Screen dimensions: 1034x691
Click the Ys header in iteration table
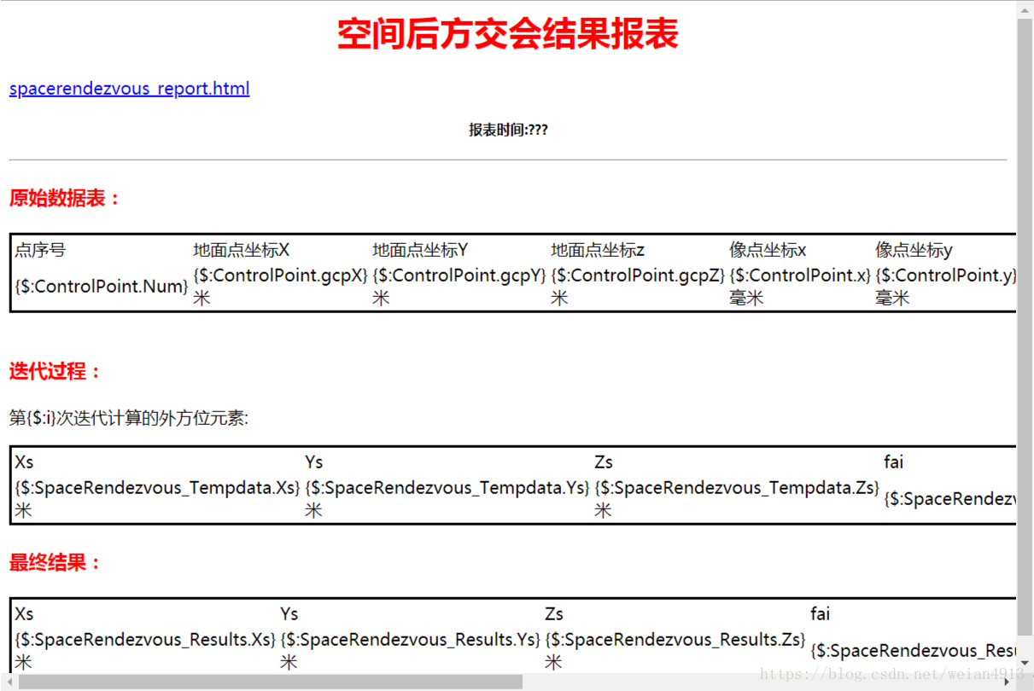click(x=314, y=462)
